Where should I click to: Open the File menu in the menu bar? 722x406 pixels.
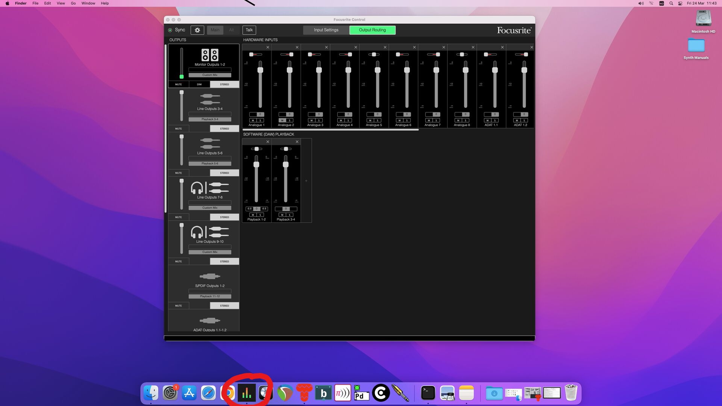pos(35,3)
